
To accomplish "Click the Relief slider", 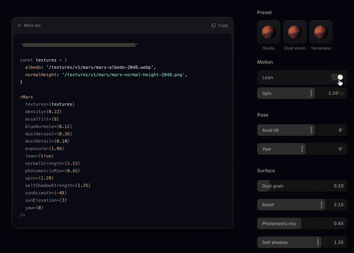I will [302, 205].
